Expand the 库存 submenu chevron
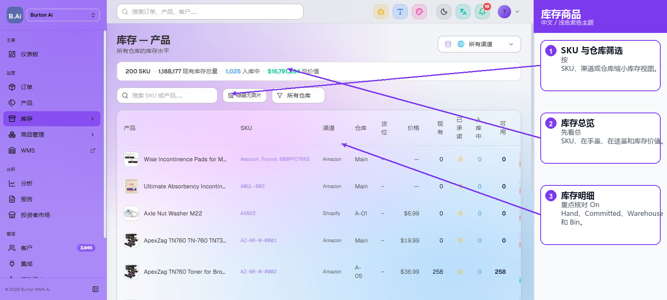Viewport: 667px width, 300px height. click(x=93, y=119)
